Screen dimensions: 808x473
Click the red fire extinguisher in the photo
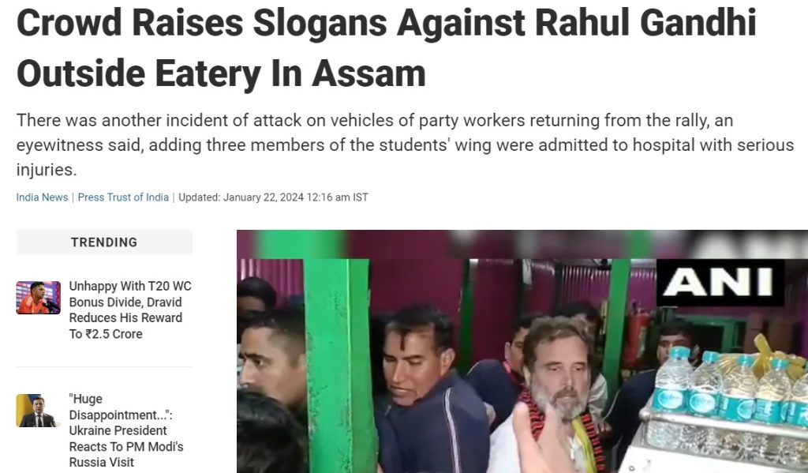coord(636,336)
